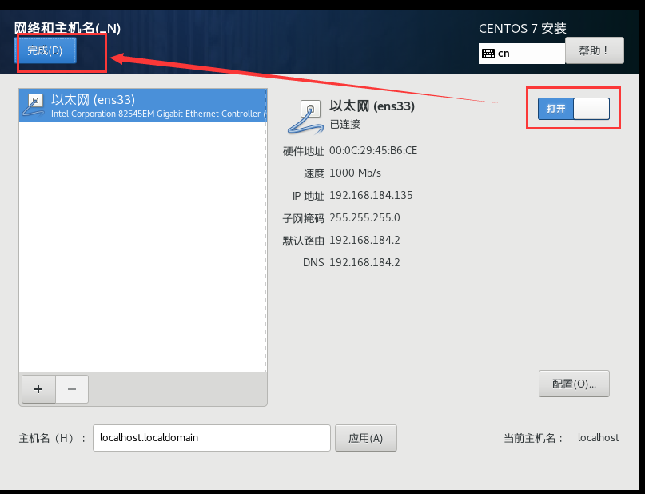This screenshot has height=494, width=645.
Task: Click the DNS 192.168.184.2 value
Action: [x=364, y=262]
